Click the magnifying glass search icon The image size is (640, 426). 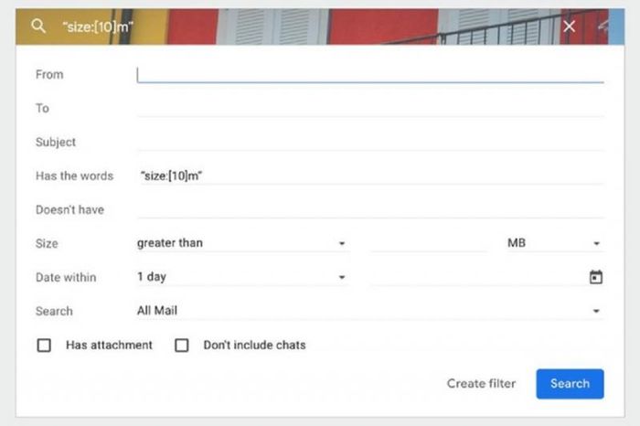tap(38, 27)
